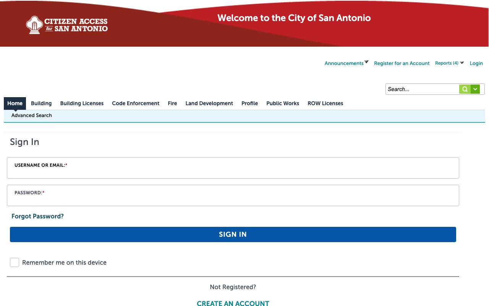Click the SIGN IN button

[233, 234]
